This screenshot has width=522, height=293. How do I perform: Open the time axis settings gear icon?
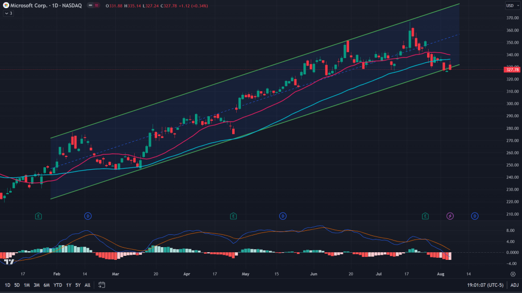pyautogui.click(x=512, y=273)
